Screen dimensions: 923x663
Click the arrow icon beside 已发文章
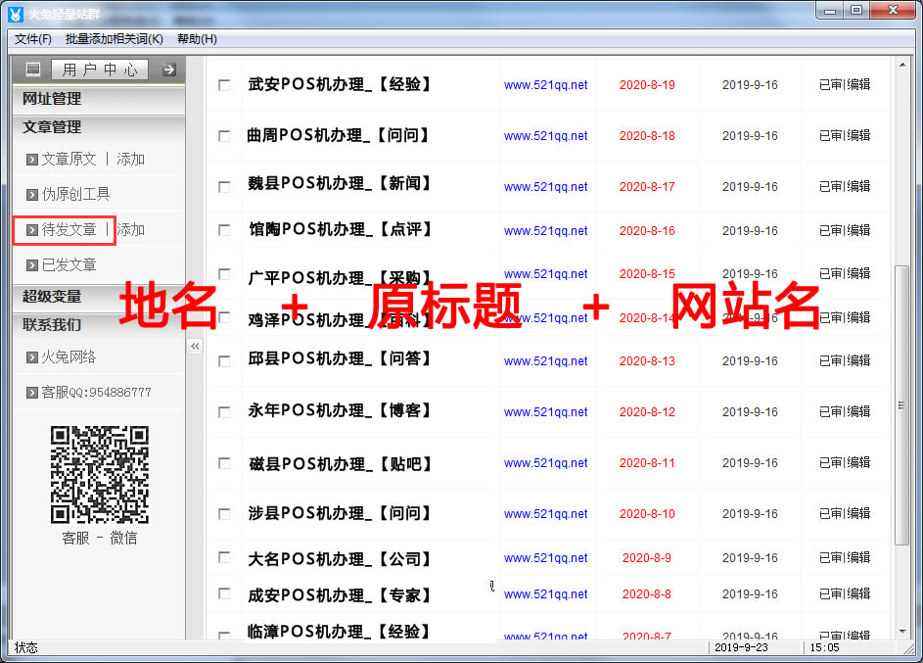click(32, 265)
